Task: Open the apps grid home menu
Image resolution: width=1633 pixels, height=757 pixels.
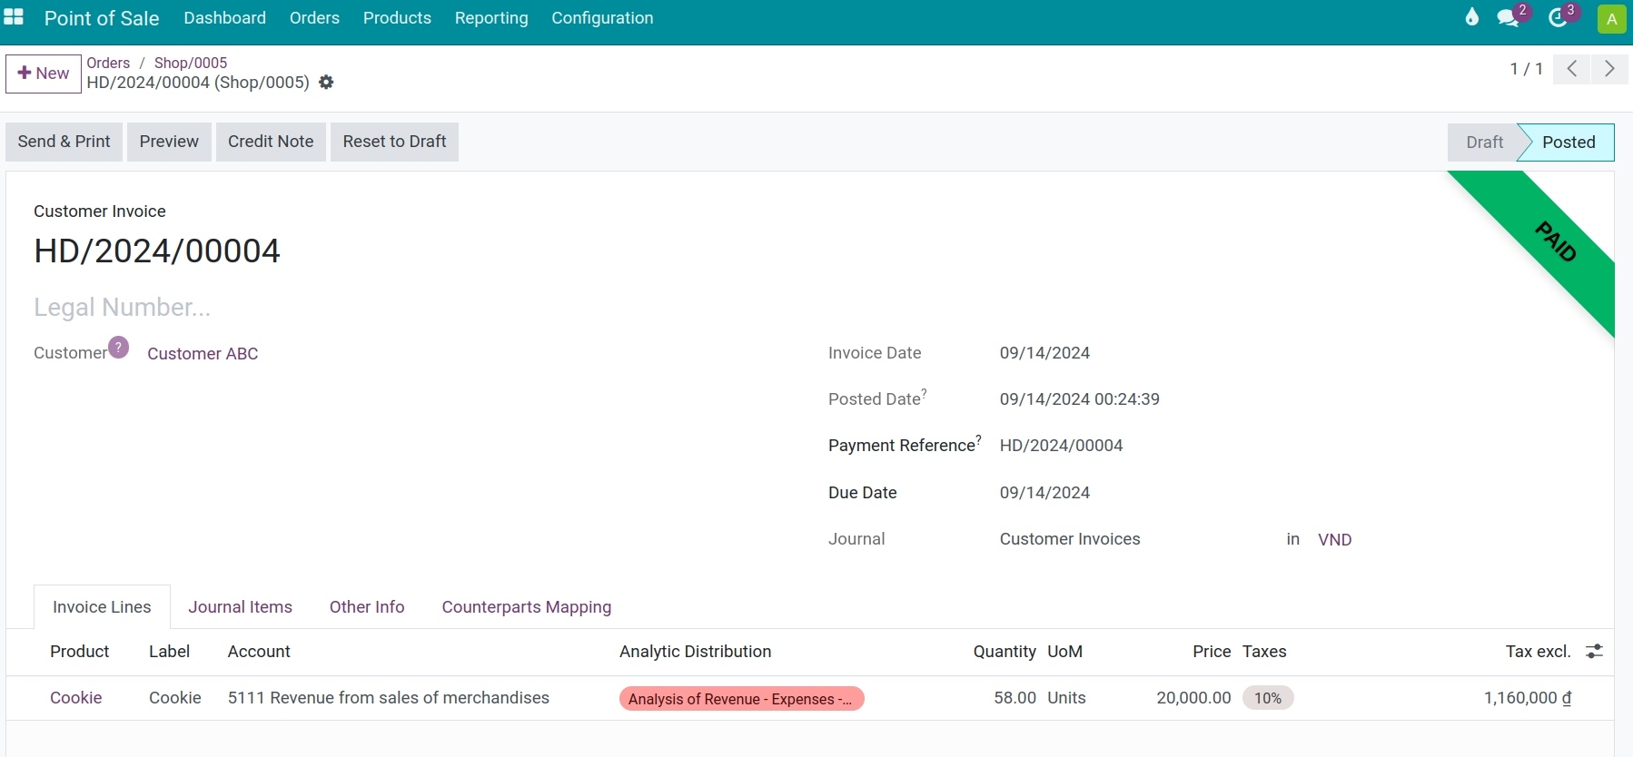Action: click(14, 17)
